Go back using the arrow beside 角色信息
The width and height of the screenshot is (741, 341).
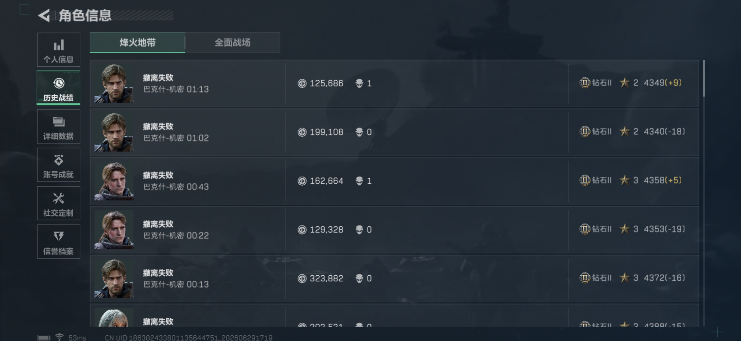coord(44,15)
